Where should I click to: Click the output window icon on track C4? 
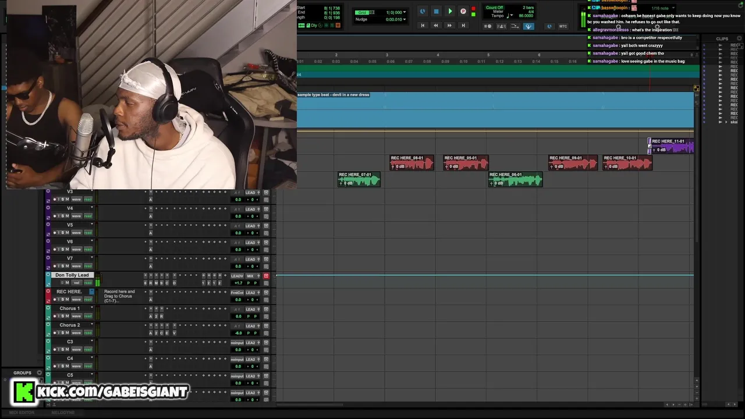tap(266, 360)
